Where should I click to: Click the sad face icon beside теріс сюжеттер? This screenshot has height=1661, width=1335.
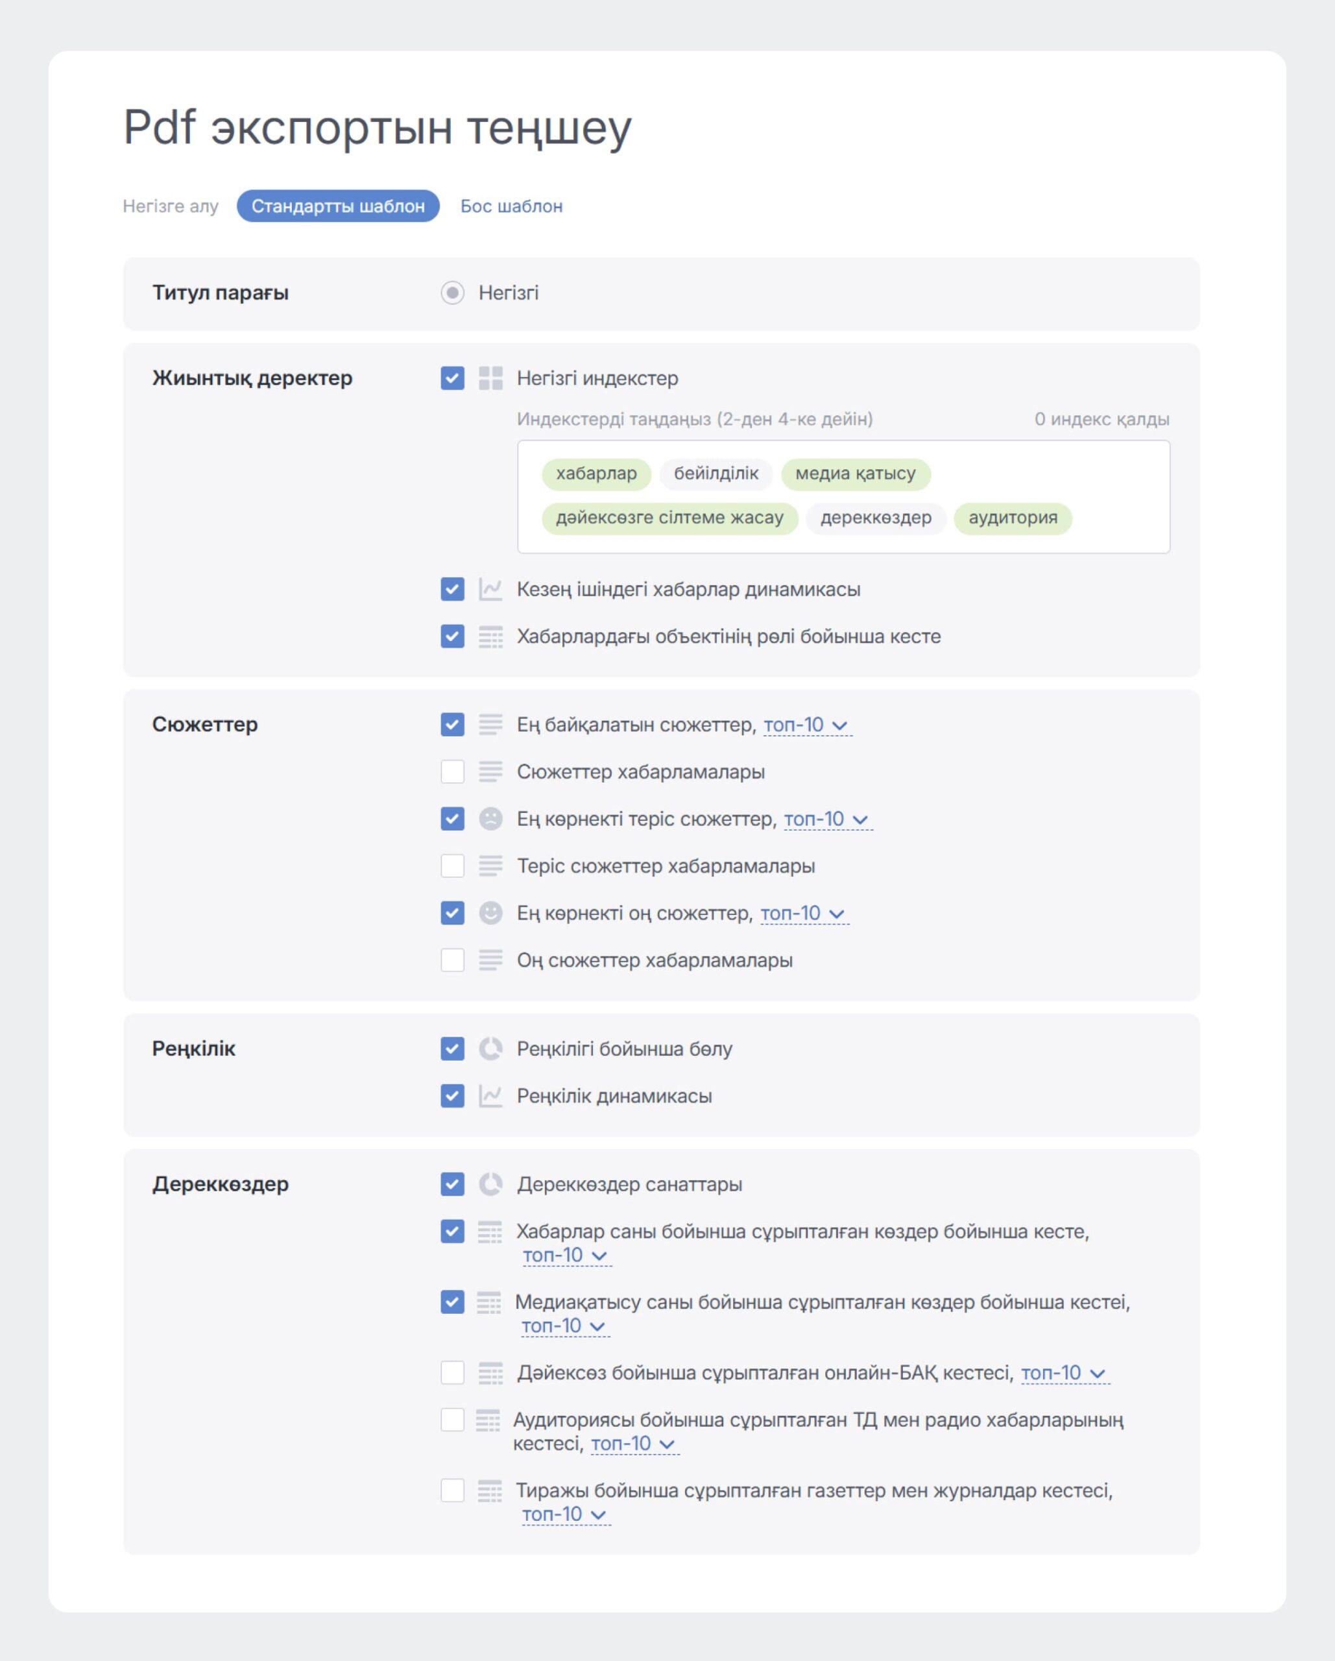pos(490,818)
